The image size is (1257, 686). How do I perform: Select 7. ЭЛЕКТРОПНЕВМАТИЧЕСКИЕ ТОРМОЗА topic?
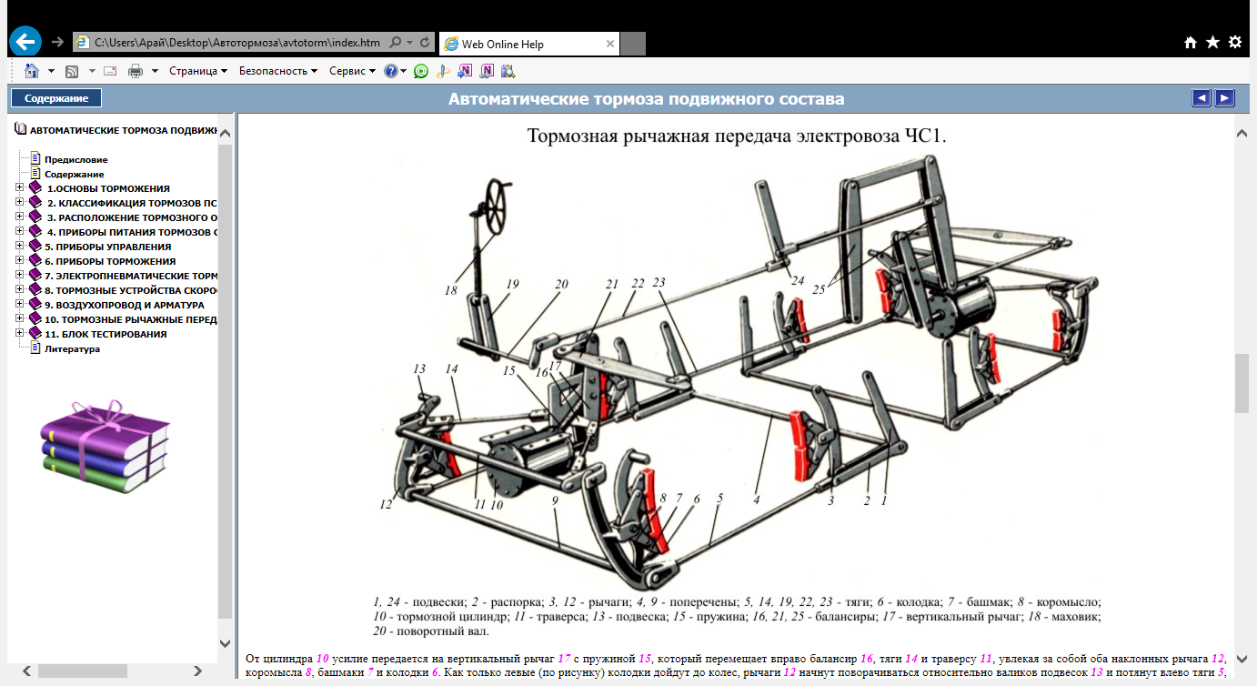pos(131,276)
